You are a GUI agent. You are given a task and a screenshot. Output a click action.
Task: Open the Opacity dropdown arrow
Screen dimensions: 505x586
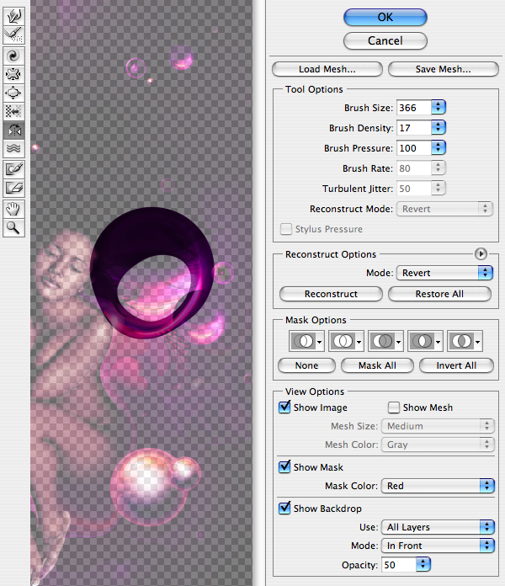coord(423,564)
